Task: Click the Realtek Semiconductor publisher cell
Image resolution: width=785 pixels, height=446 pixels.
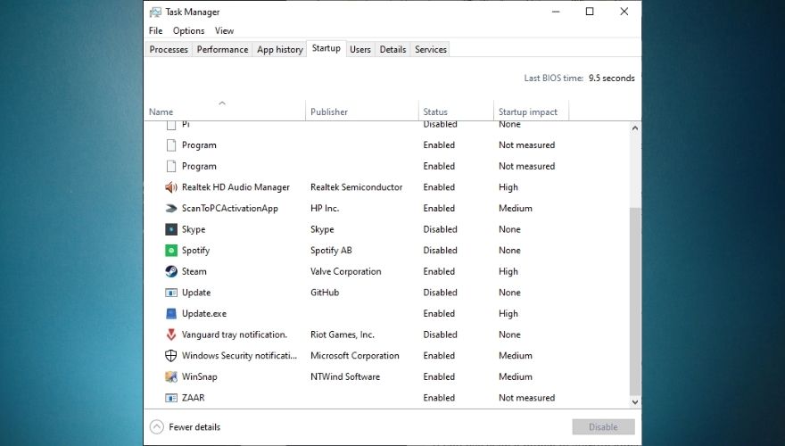Action: 356,187
